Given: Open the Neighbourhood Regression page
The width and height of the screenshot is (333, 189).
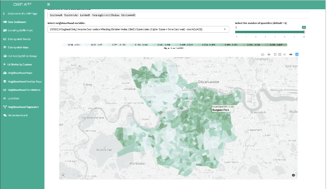Looking at the screenshot, I should click(x=23, y=107).
